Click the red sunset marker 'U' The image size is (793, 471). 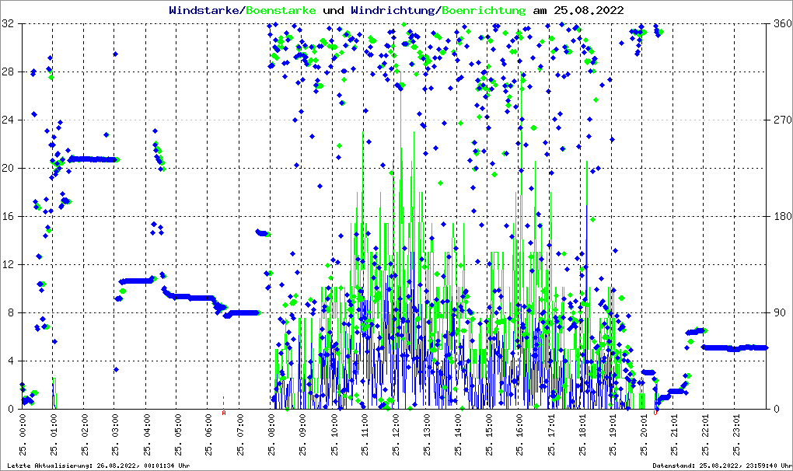click(x=655, y=413)
